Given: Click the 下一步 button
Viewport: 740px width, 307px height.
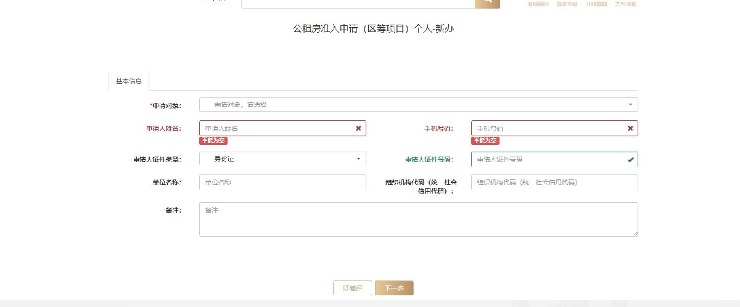Looking at the screenshot, I should coord(394,289).
